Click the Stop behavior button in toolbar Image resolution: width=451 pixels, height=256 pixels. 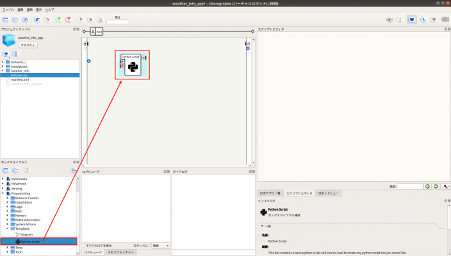coord(90,20)
